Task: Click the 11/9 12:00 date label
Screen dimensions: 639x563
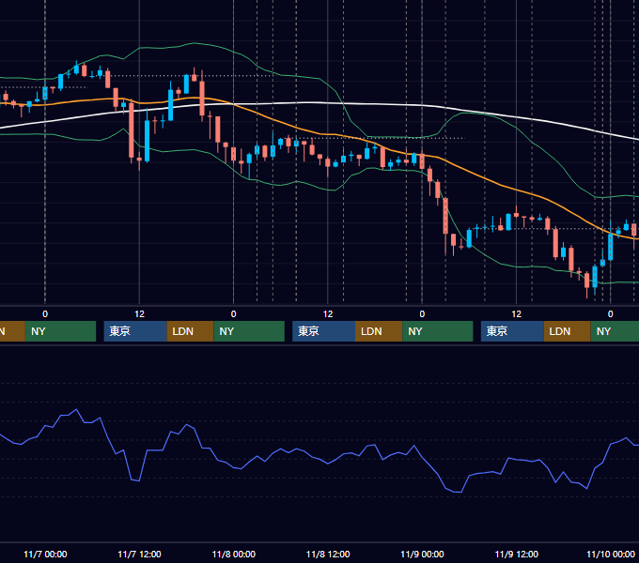Action: pos(516,554)
